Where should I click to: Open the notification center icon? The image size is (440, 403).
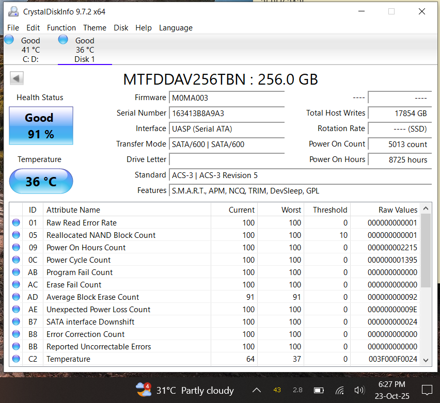point(427,390)
